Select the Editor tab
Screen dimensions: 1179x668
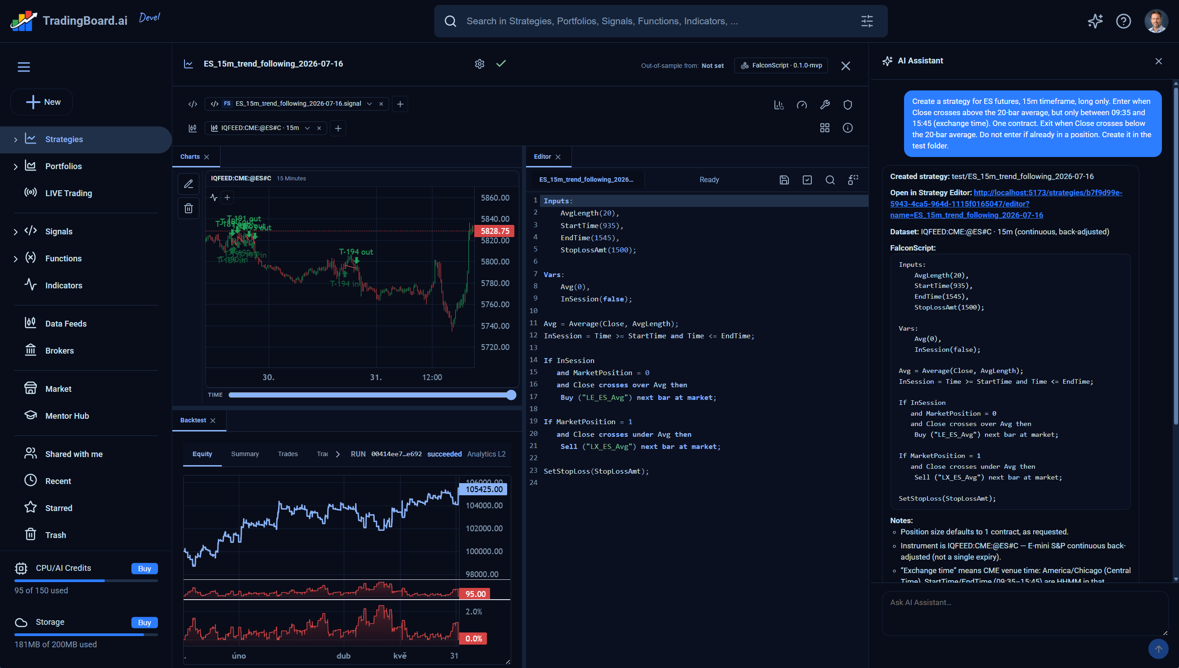tap(542, 157)
